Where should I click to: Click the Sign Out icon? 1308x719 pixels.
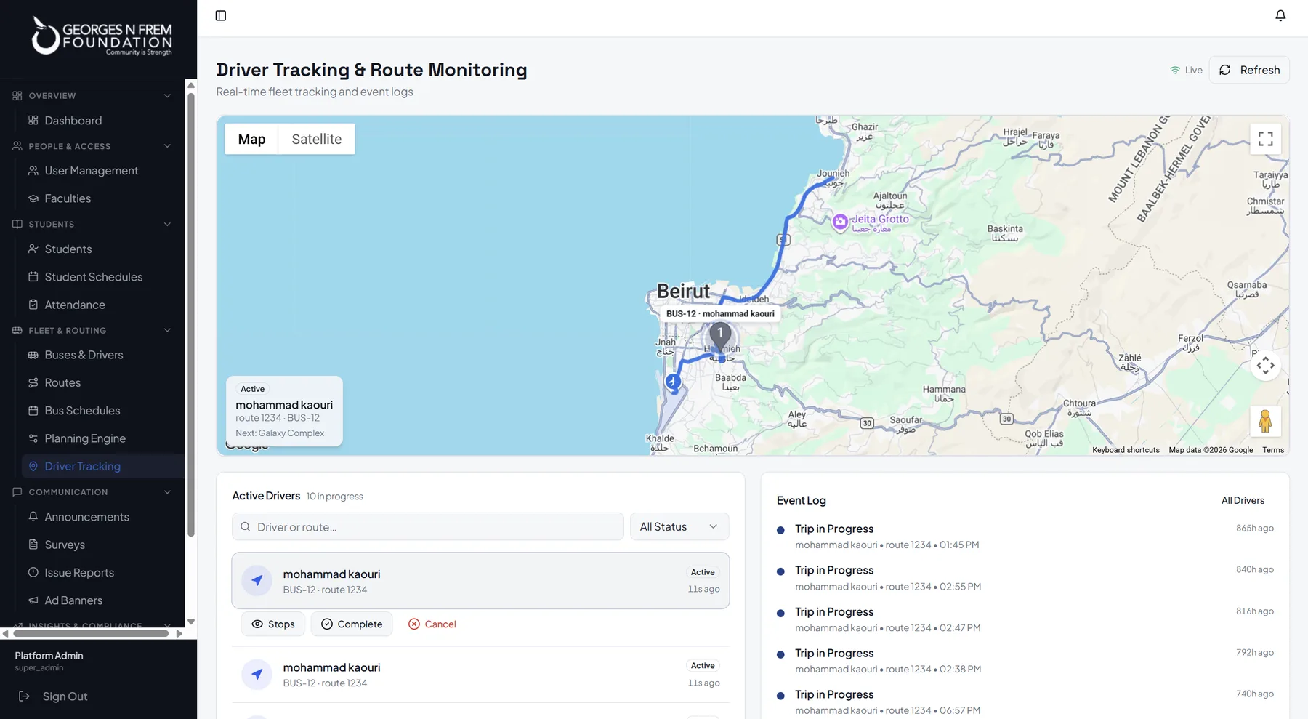tap(25, 696)
